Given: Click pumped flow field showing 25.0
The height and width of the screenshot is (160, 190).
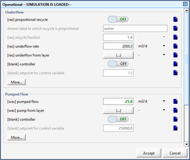Looking at the screenshot, I should [x=118, y=102].
